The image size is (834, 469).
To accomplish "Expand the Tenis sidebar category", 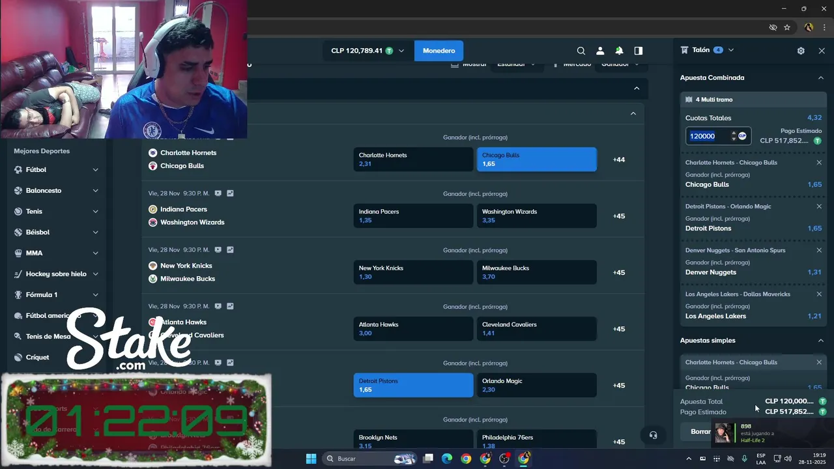I will coord(95,211).
